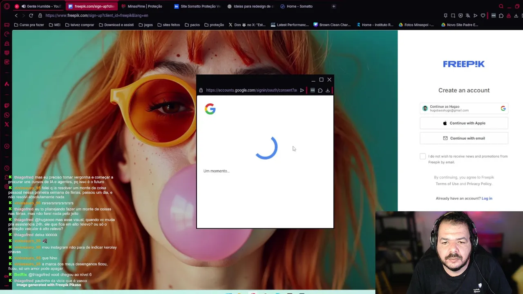Click the Log in link
This screenshot has width=523, height=294.
coord(487,198)
